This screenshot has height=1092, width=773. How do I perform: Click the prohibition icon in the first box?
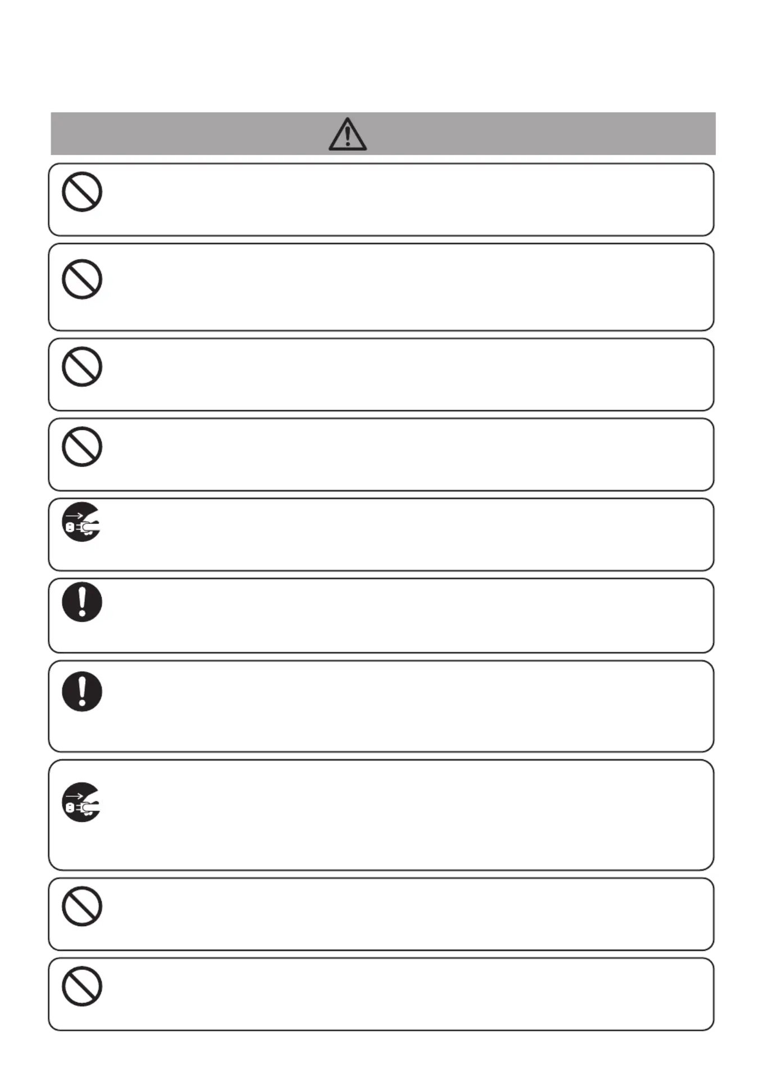point(82,192)
